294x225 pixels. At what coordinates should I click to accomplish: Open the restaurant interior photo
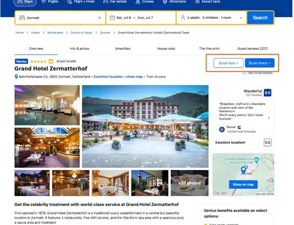tap(47, 147)
